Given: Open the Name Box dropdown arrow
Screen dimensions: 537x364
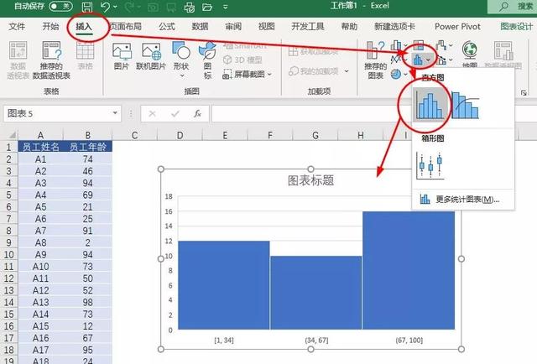Looking at the screenshot, I should pos(115,113).
